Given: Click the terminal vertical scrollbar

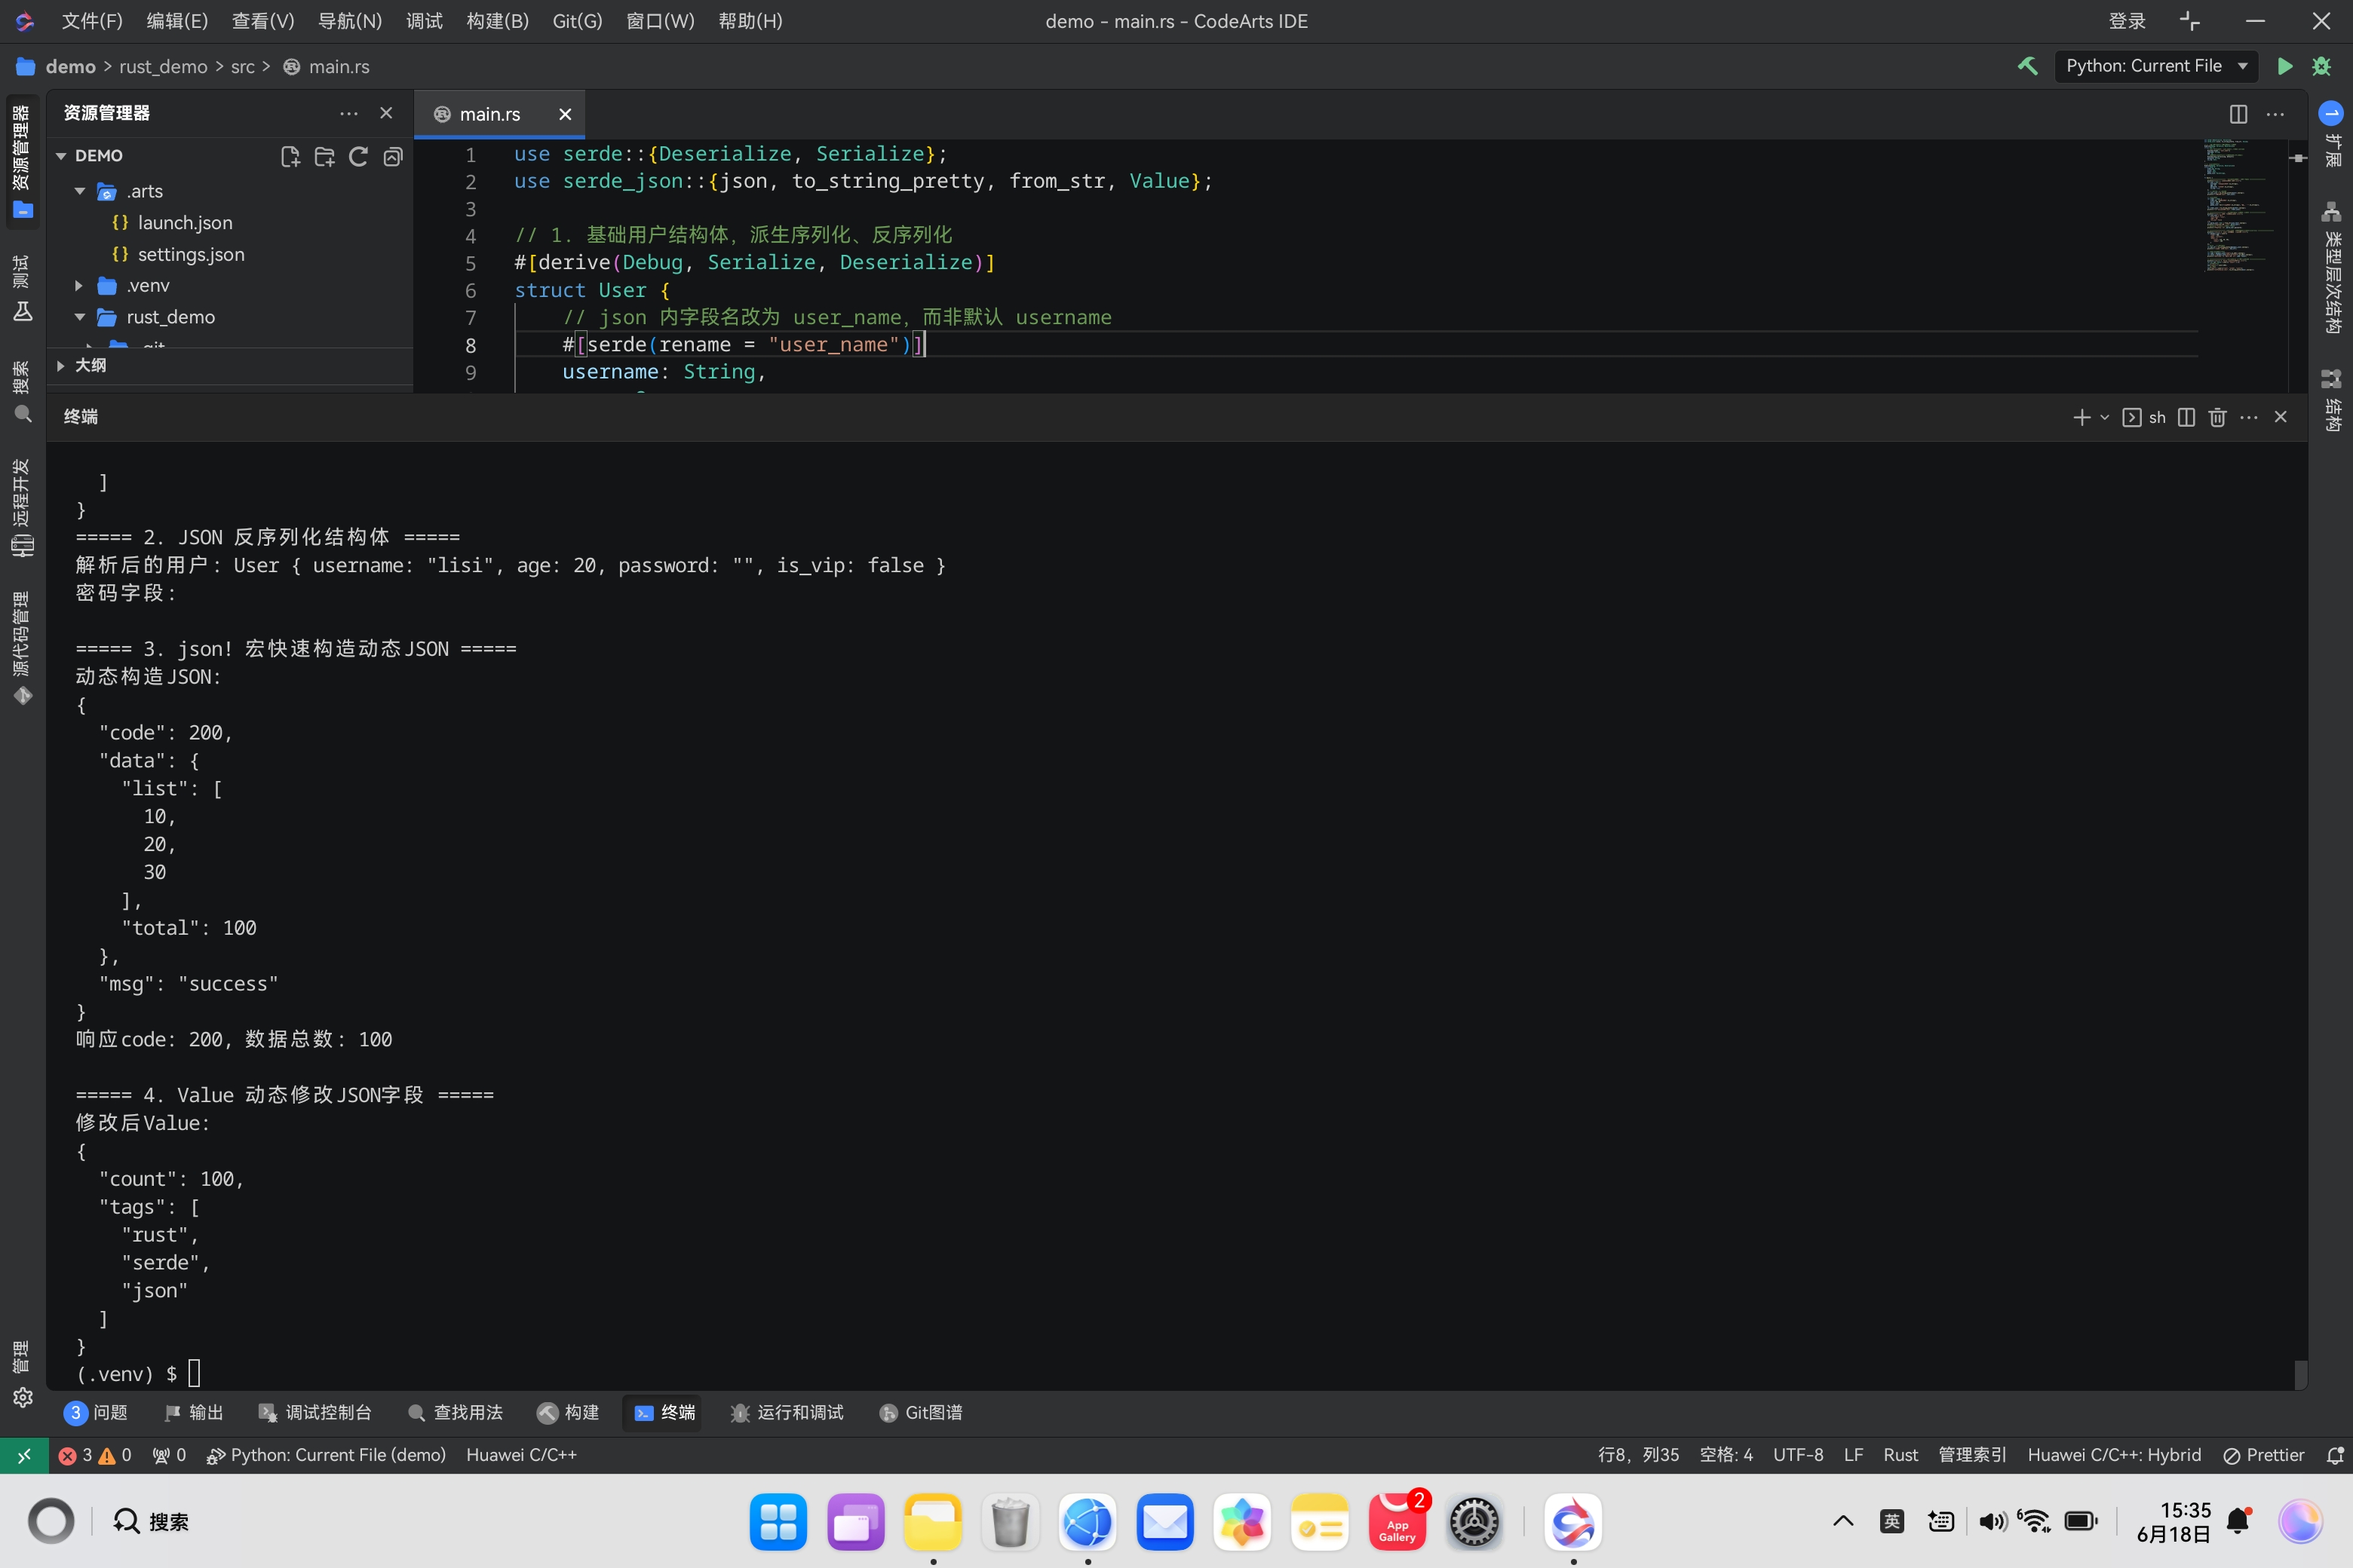Looking at the screenshot, I should pos(2300,1374).
